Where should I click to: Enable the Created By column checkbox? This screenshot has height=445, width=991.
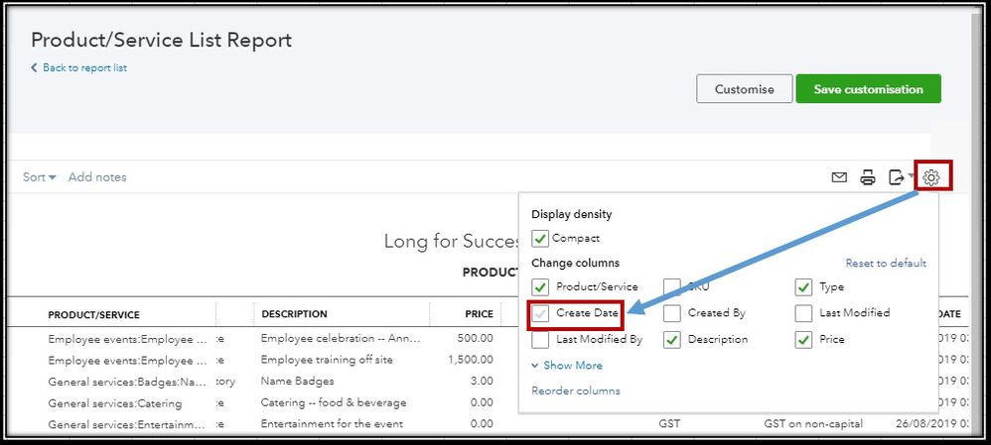point(672,313)
